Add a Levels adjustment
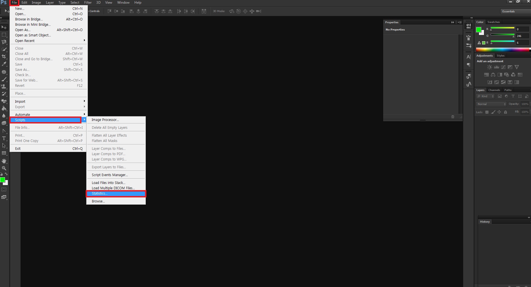531x287 pixels. pos(496,67)
